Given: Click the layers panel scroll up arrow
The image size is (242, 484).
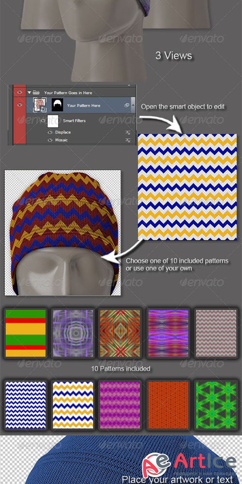Looking at the screenshot, I should pyautogui.click(x=129, y=86).
